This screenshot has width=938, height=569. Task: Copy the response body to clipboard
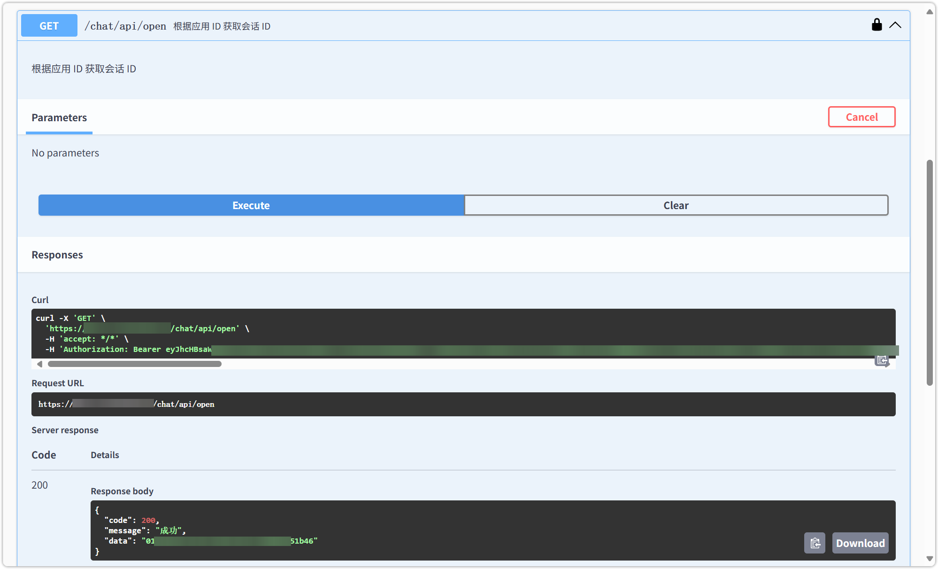(x=815, y=543)
